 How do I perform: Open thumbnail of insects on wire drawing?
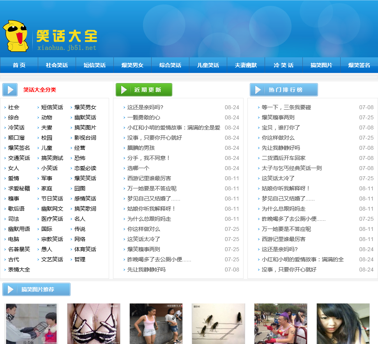(x=218, y=324)
